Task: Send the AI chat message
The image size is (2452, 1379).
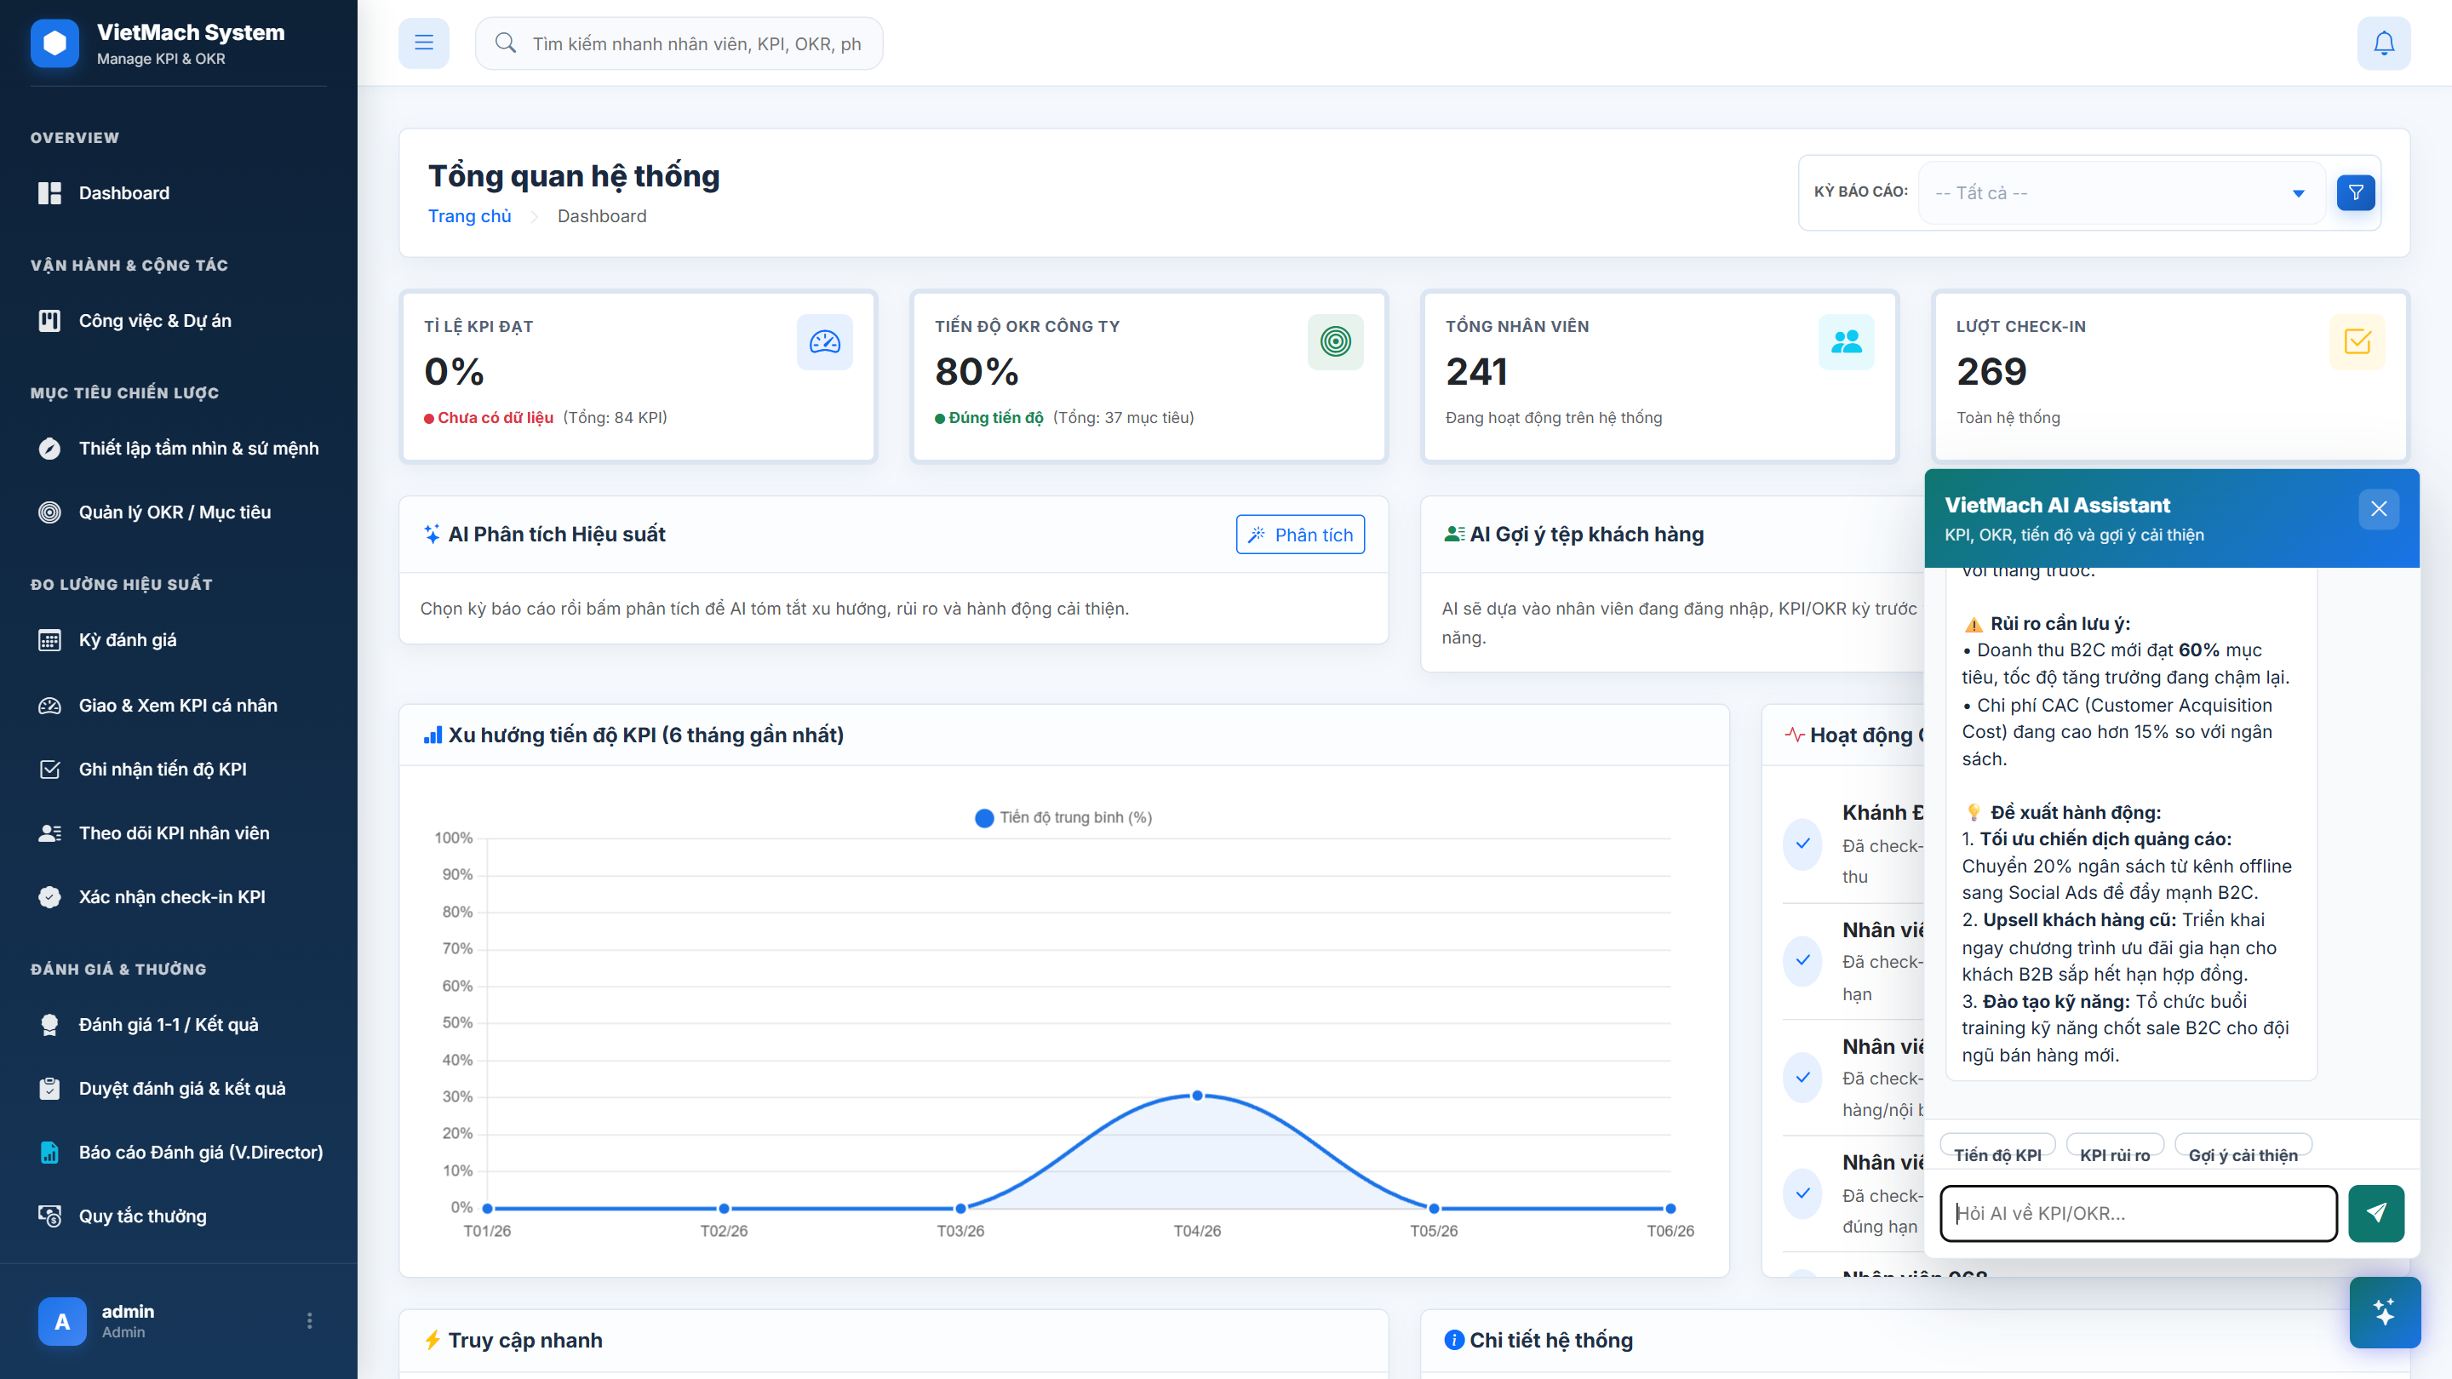Action: (2376, 1212)
